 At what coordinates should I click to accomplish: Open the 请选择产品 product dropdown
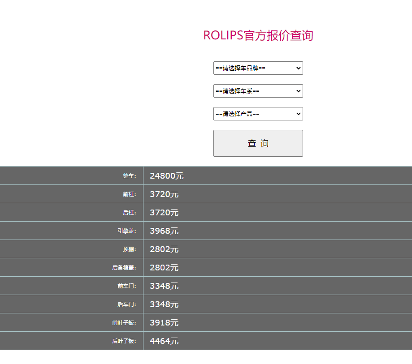tap(258, 114)
